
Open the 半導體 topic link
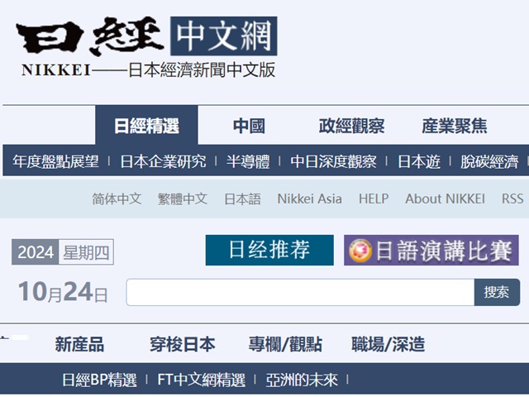click(x=248, y=161)
